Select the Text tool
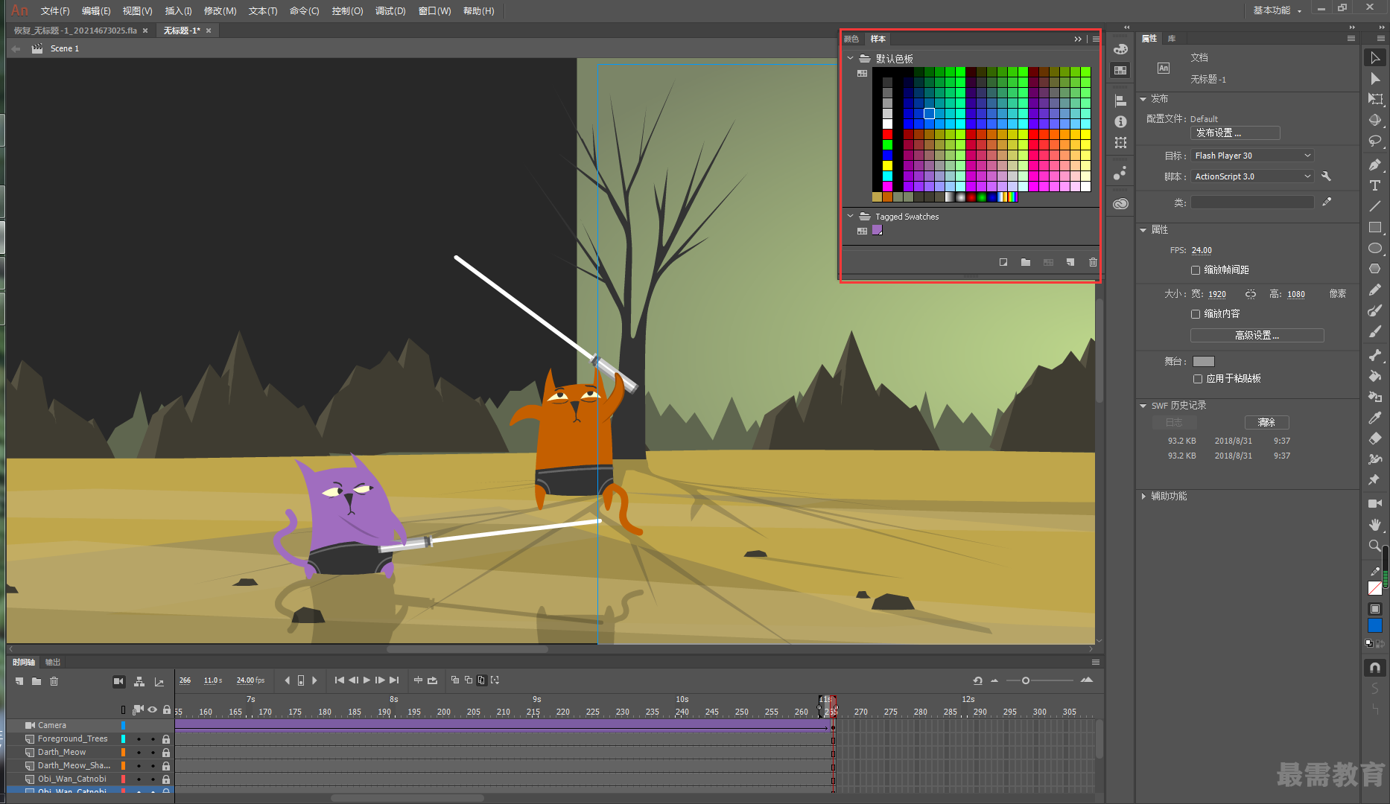The height and width of the screenshot is (804, 1390). click(x=1375, y=185)
